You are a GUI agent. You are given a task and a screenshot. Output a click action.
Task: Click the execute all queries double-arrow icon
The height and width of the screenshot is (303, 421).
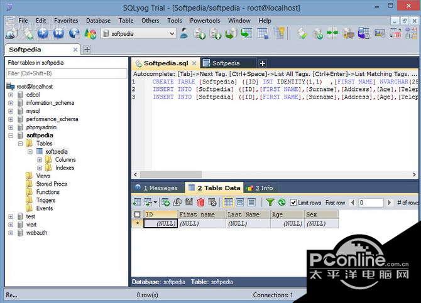[x=58, y=33]
